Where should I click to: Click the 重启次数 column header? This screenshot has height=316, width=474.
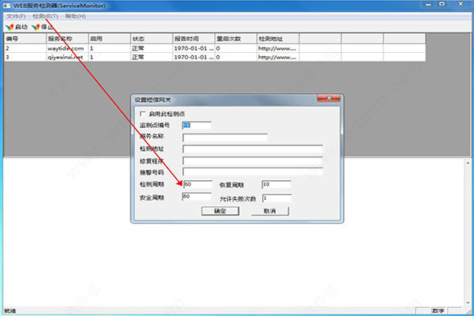pos(235,39)
